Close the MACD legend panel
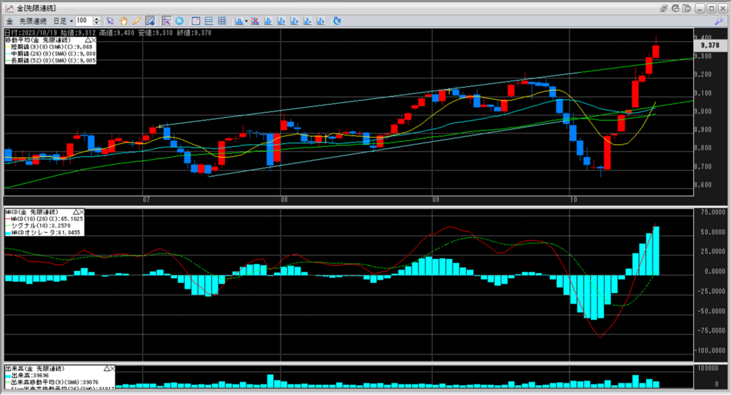This screenshot has width=731, height=395. 81,212
